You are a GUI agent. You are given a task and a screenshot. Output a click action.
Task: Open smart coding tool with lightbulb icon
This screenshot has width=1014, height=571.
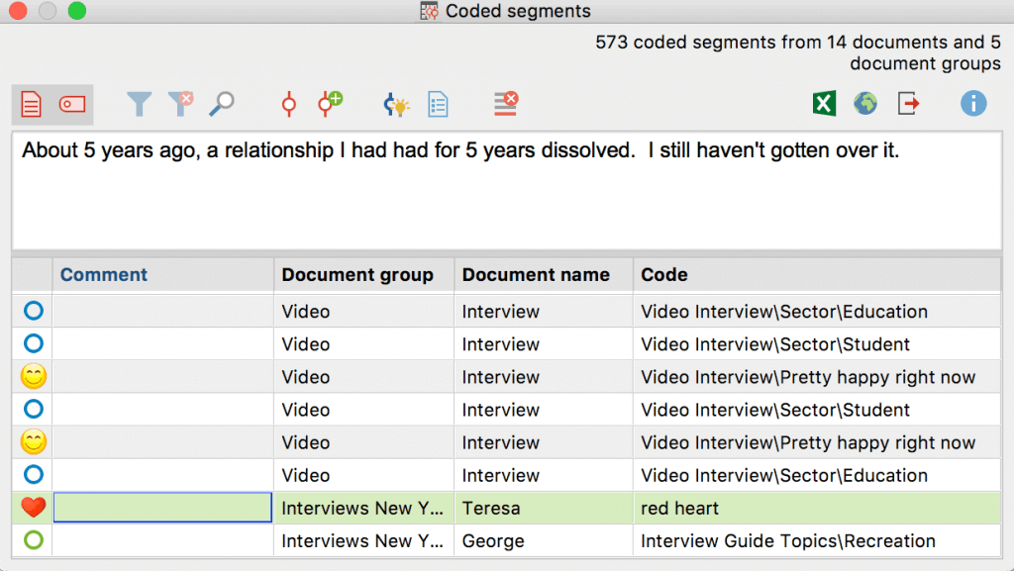click(396, 104)
